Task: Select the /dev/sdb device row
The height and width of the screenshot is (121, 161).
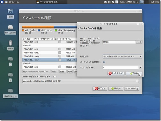Action: (x=50, y=45)
